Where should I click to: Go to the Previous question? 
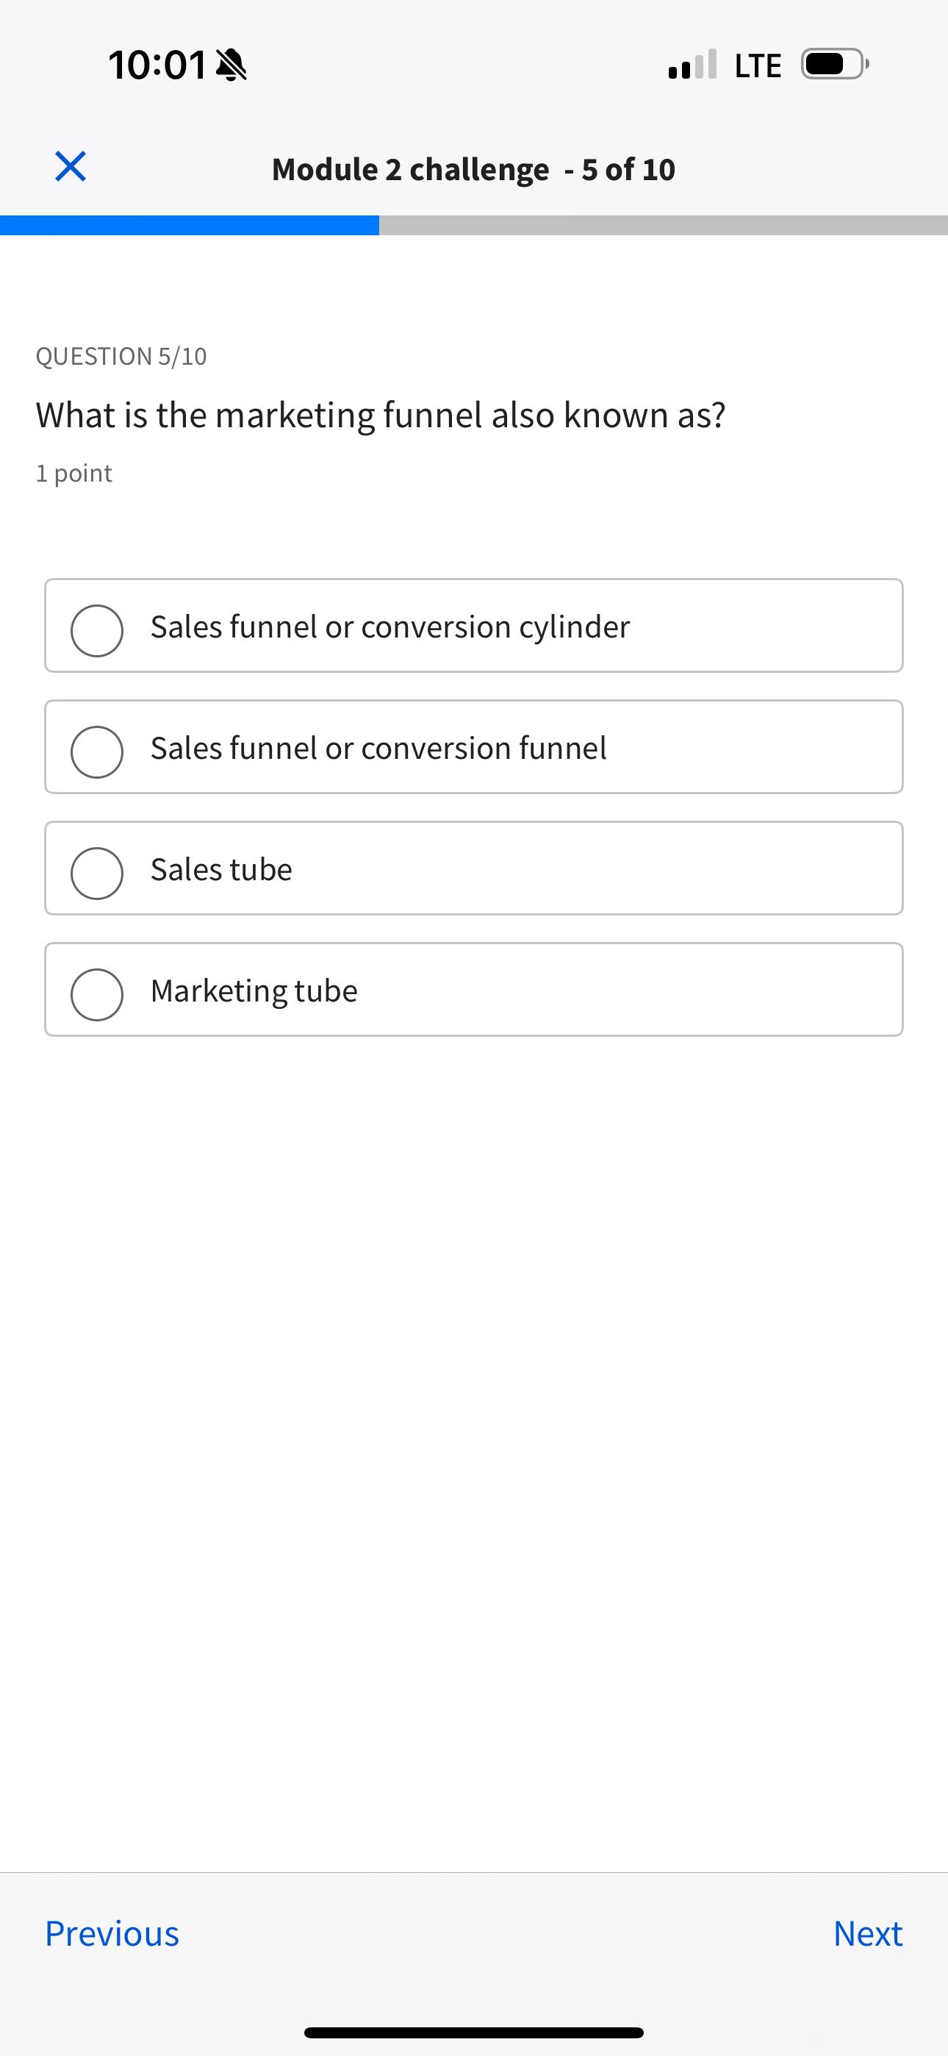coord(112,1933)
